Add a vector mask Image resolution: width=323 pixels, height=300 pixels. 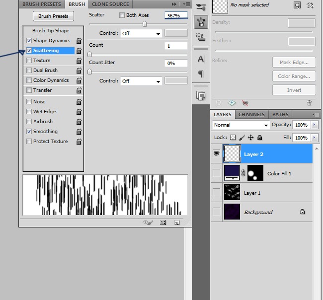310,5
